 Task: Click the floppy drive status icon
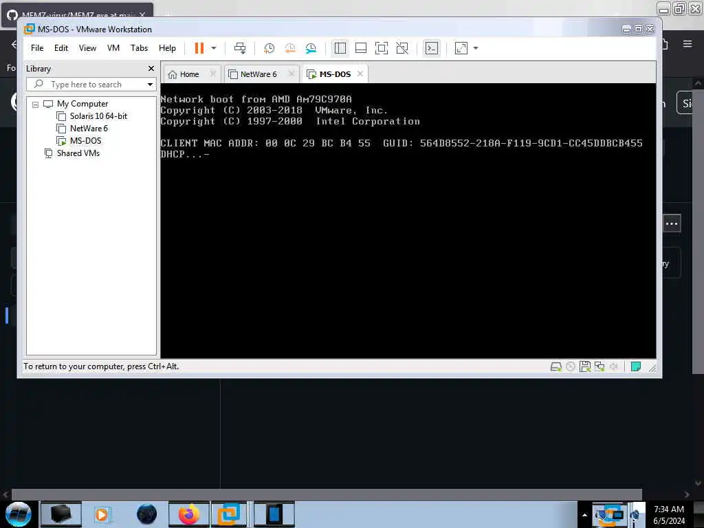pyautogui.click(x=584, y=367)
